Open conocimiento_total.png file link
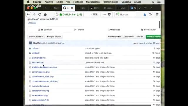Image resolution: width=188 pixels, height=106 pixels. [x=43, y=77]
